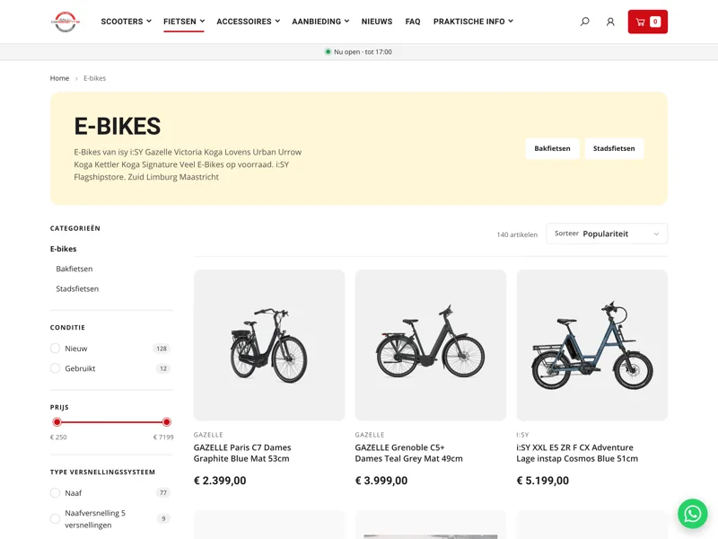Expand the Aanbieding menu
The width and height of the screenshot is (718, 539).
click(320, 22)
